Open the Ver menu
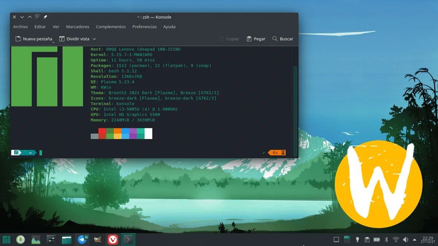Screen dimensions: 438x246 pyautogui.click(x=56, y=27)
